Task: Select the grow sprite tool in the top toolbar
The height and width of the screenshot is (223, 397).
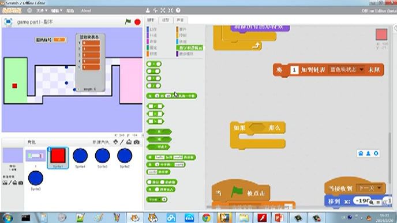Action: [x=163, y=10]
